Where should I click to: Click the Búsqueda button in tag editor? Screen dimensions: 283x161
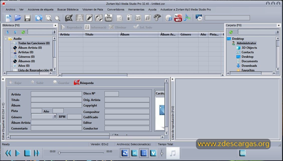click(84, 83)
